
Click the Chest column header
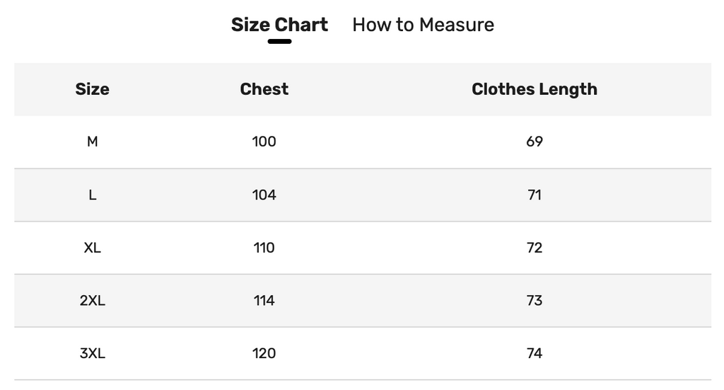coord(264,89)
